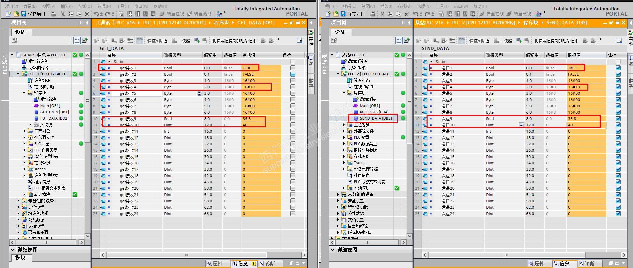Click download to device icon, left window

tap(129, 14)
